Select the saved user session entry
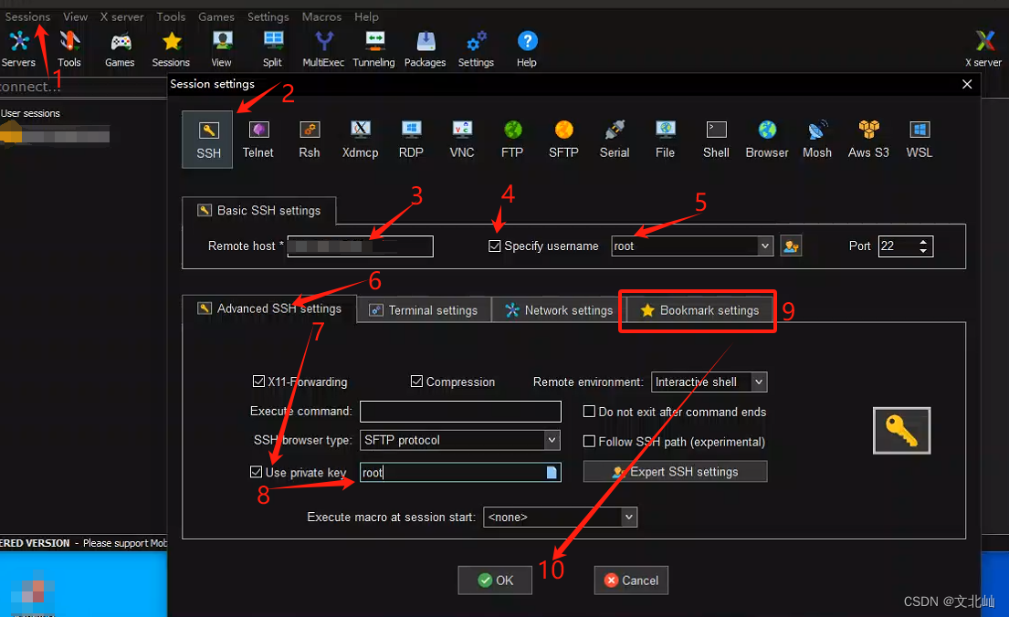The image size is (1009, 617). click(56, 136)
